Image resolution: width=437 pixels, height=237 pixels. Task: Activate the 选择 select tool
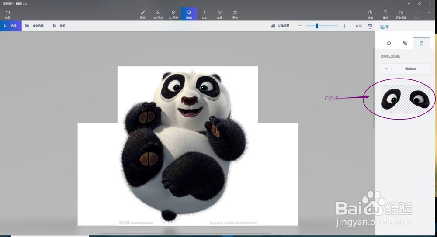pyautogui.click(x=11, y=26)
